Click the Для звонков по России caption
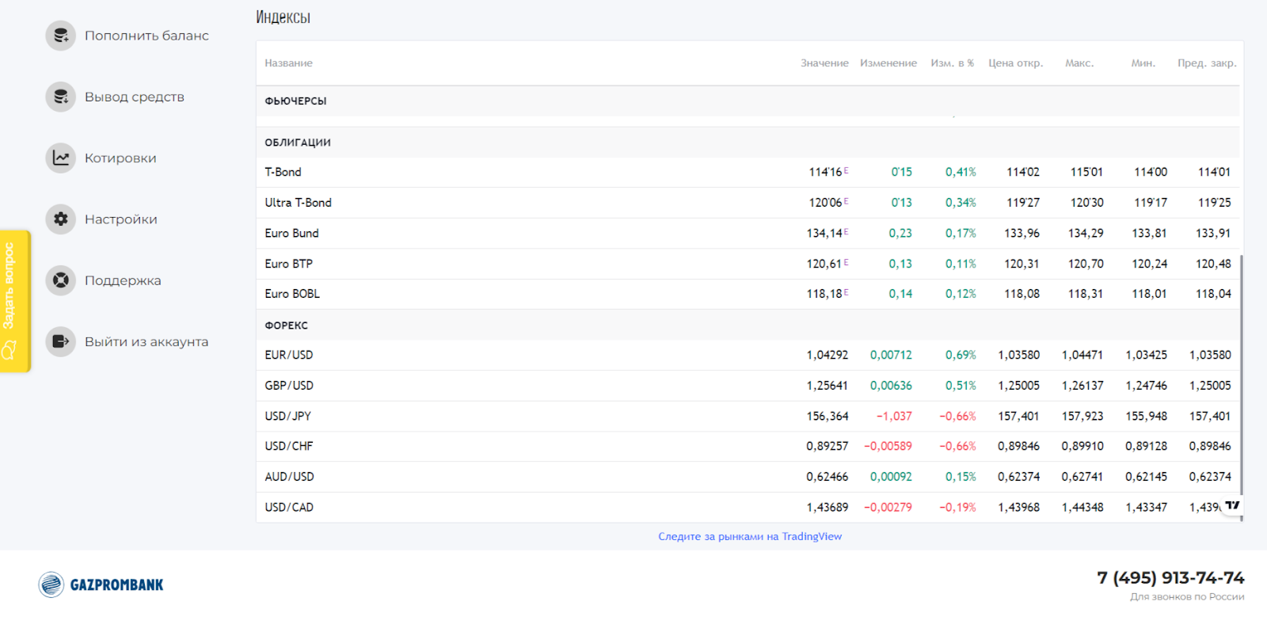 (x=1187, y=597)
